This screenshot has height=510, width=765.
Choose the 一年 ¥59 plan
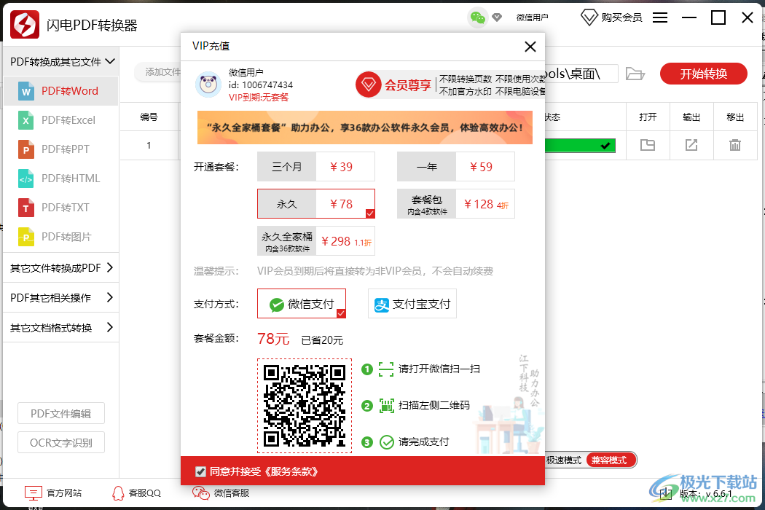[455, 167]
